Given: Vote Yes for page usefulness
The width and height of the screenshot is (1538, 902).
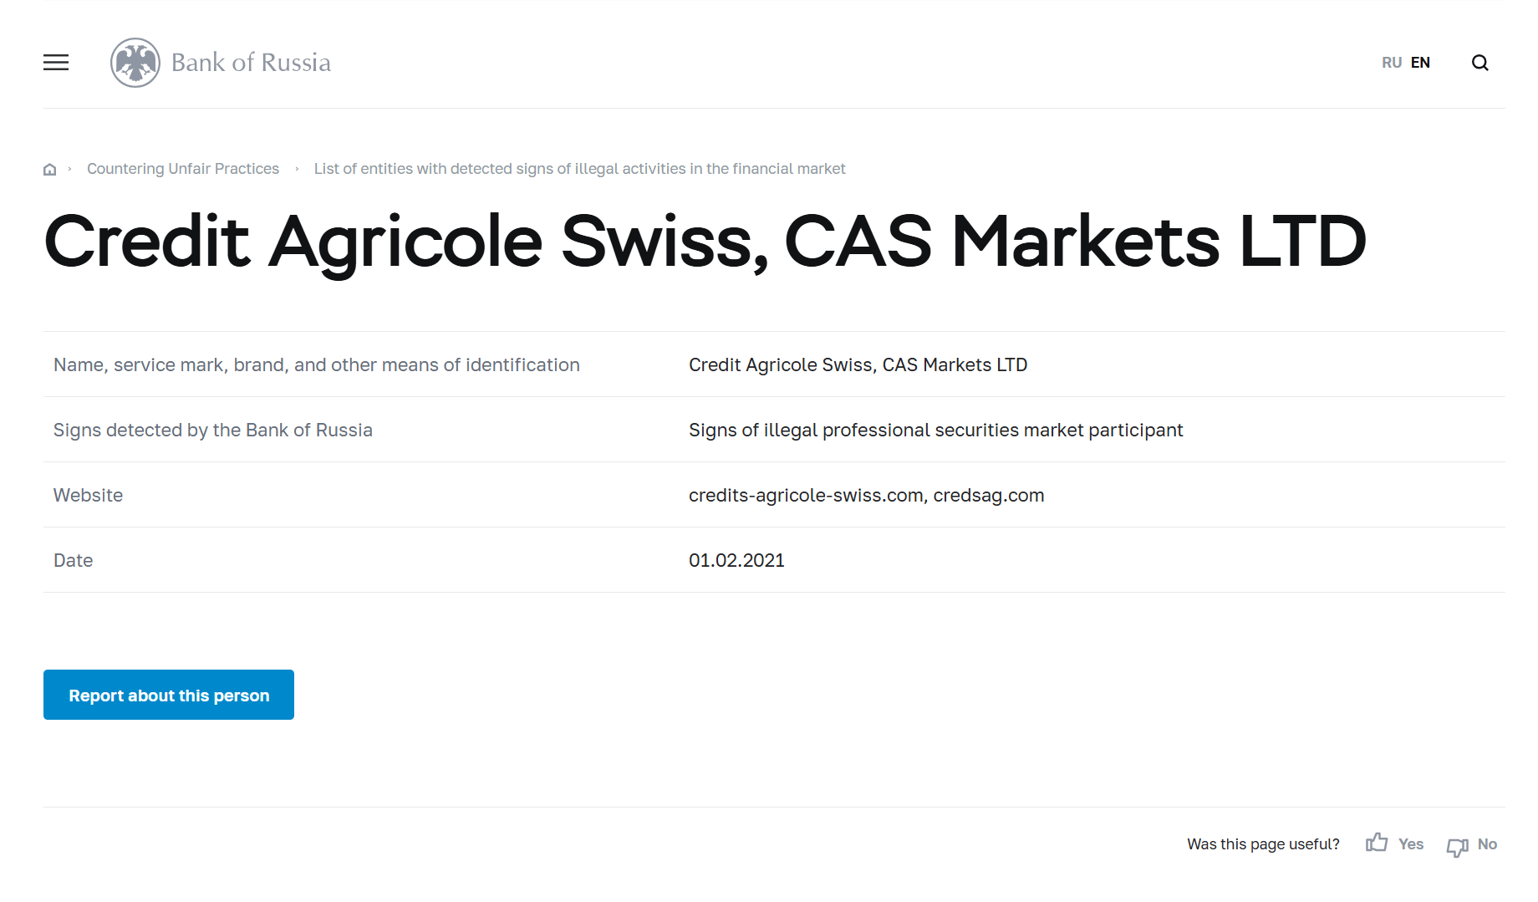Looking at the screenshot, I should click(1411, 844).
